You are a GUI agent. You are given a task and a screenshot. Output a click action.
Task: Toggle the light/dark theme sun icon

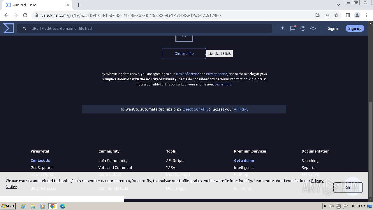313,28
